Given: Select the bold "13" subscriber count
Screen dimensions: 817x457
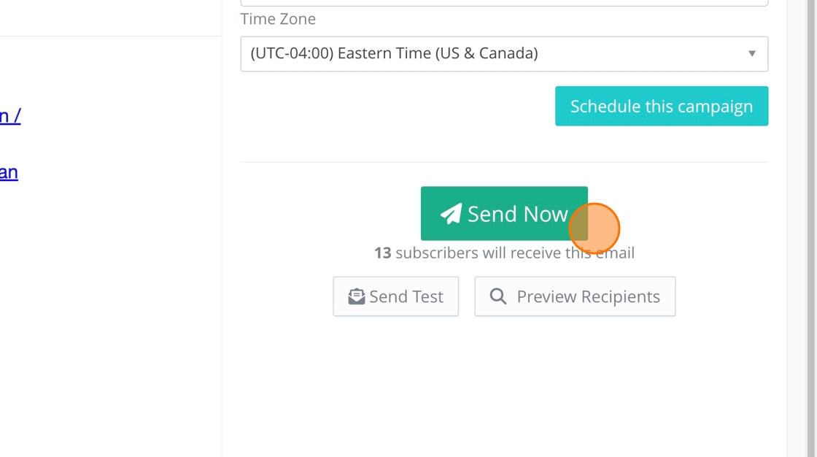Looking at the screenshot, I should click(x=382, y=253).
